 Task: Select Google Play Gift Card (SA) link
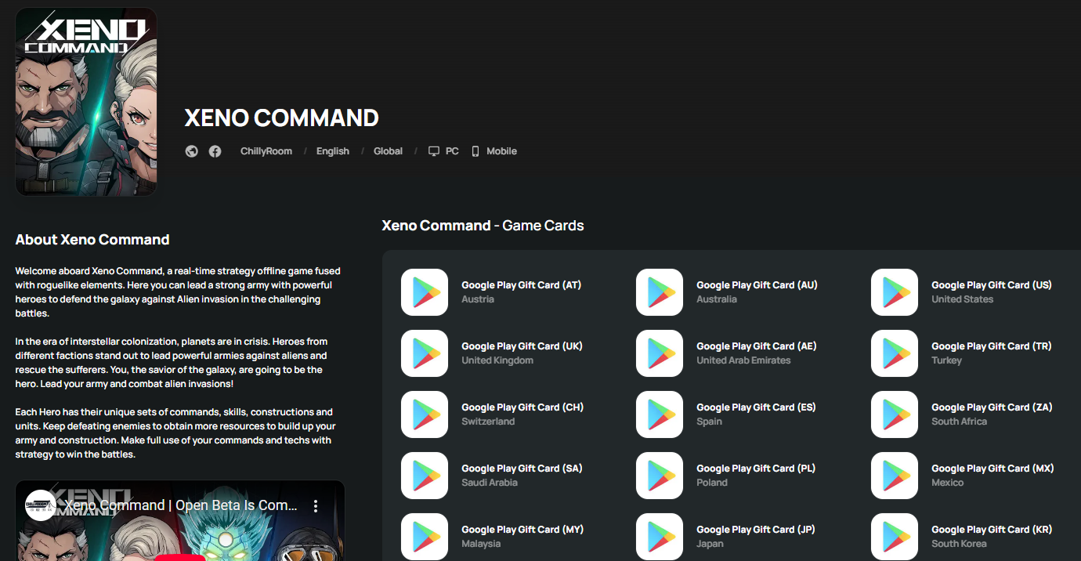pyautogui.click(x=522, y=469)
